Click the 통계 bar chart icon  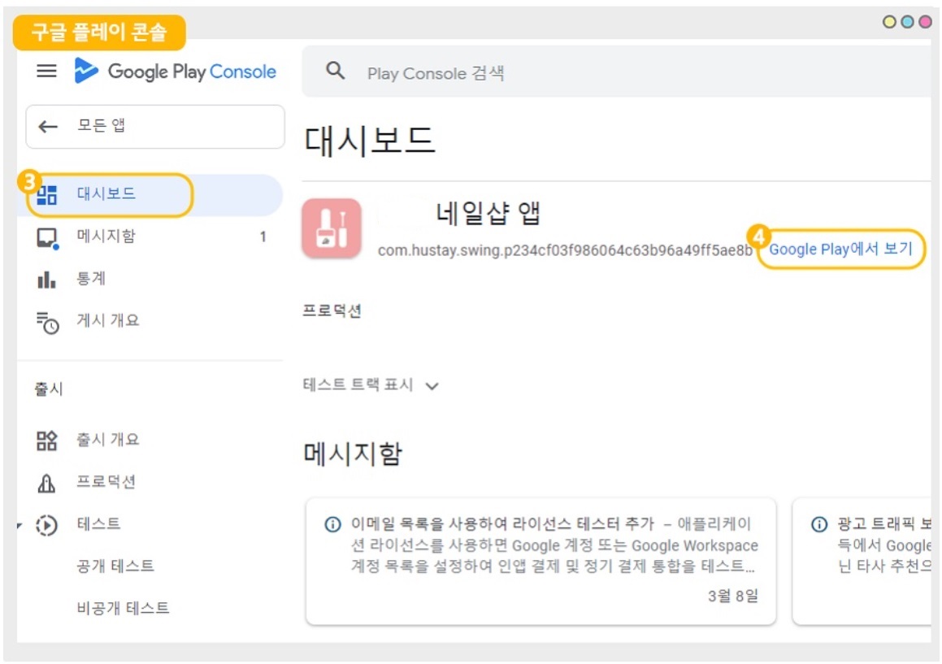(47, 280)
